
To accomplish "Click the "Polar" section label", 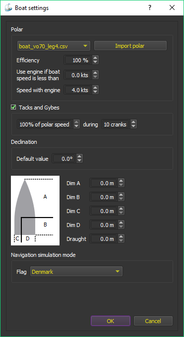I will pyautogui.click(x=17, y=29).
